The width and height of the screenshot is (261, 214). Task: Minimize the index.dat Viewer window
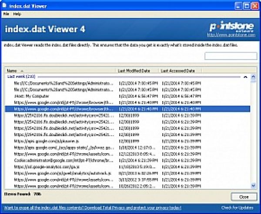(238, 6)
